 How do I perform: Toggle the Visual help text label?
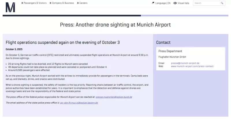point(183,3)
